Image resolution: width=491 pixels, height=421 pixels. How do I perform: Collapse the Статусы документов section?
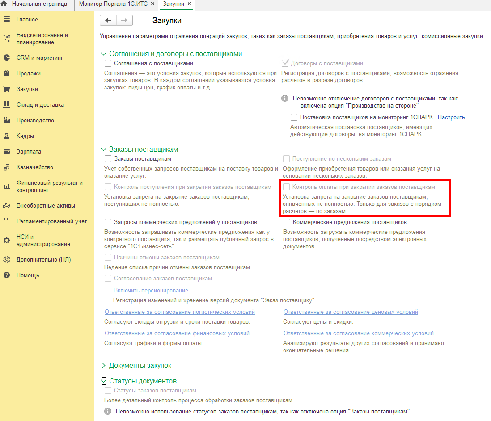click(x=104, y=381)
